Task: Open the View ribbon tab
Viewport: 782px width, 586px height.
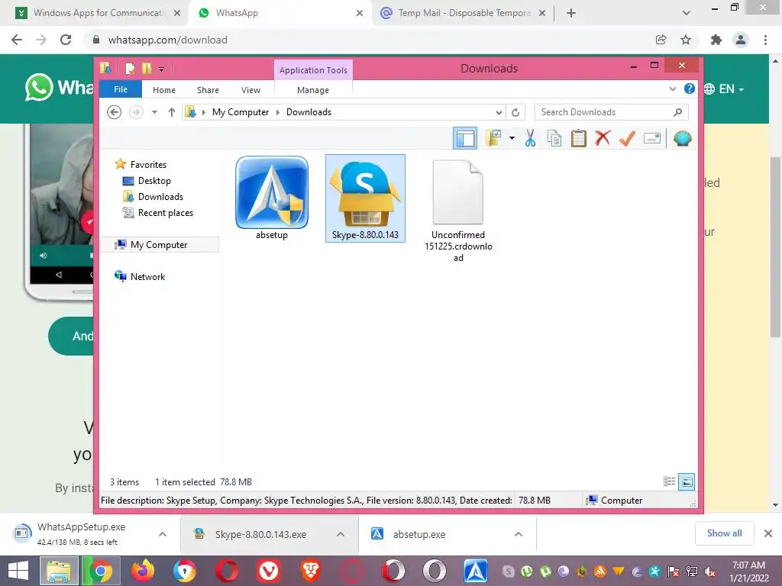Action: point(250,90)
